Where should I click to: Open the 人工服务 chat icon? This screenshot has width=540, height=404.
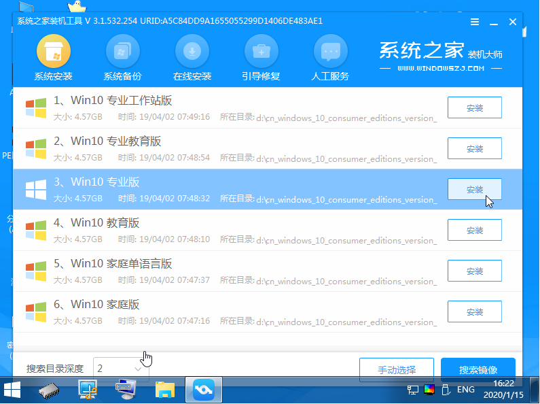[331, 51]
